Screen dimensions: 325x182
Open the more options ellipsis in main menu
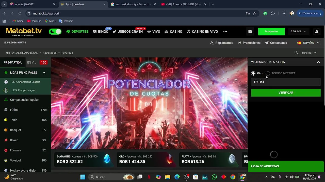tap(225, 32)
